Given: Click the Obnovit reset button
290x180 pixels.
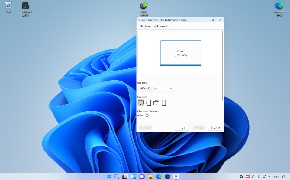Looking at the screenshot, I should 145,128.
